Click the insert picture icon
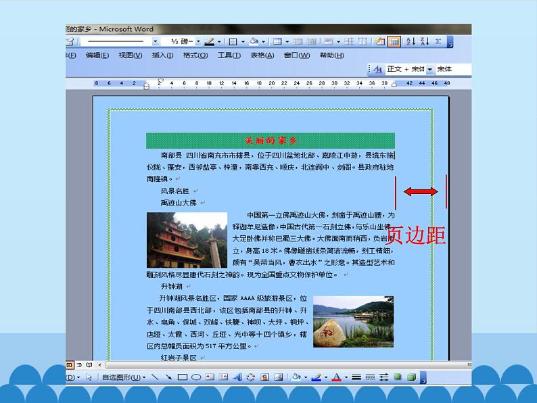This screenshot has width=537, height=403. point(279,377)
